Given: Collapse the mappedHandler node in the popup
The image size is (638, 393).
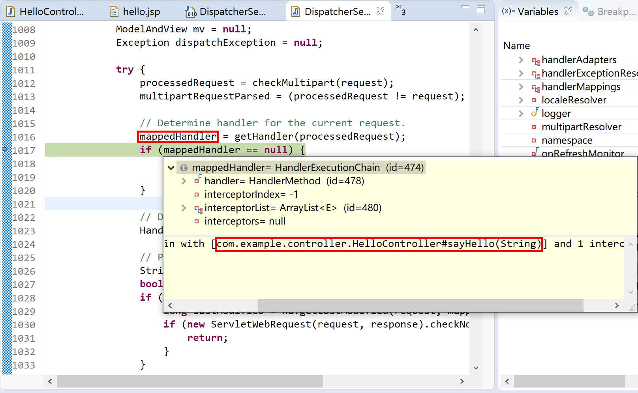Looking at the screenshot, I should (x=171, y=168).
